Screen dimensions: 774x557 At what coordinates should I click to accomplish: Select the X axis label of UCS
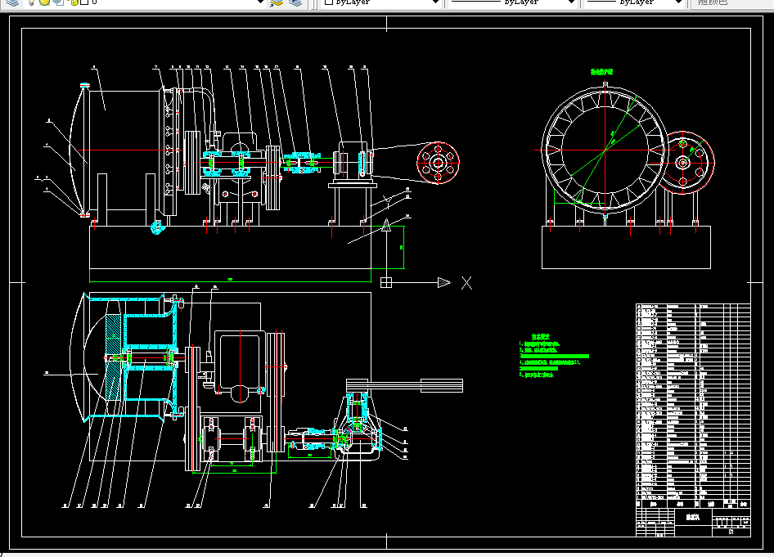point(466,283)
